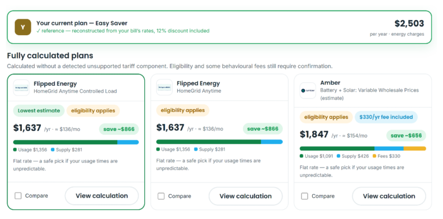Click the $330/yr fee included badge
Viewport: 443px width, 219px height.
[x=386, y=117]
